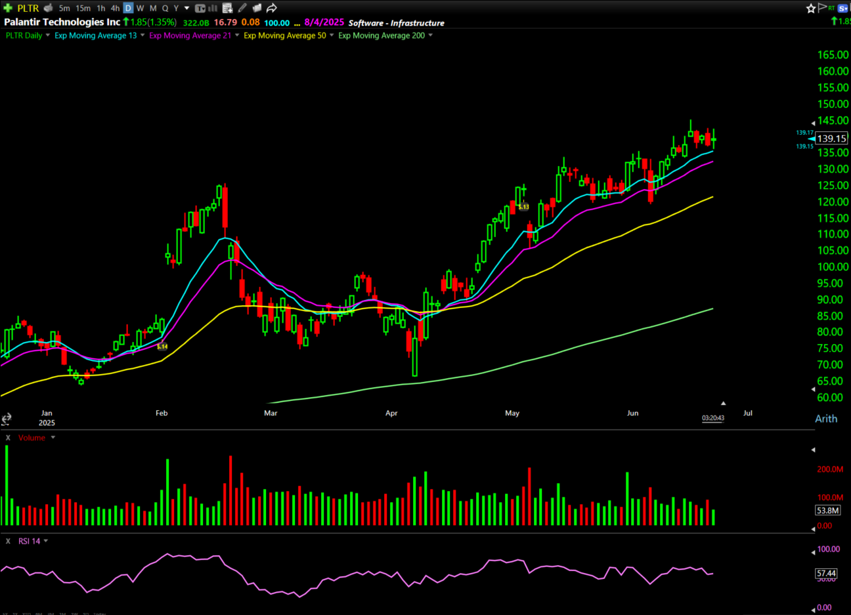The height and width of the screenshot is (615, 851).
Task: Click the Volume pane lower scale arrow
Action: 813,528
